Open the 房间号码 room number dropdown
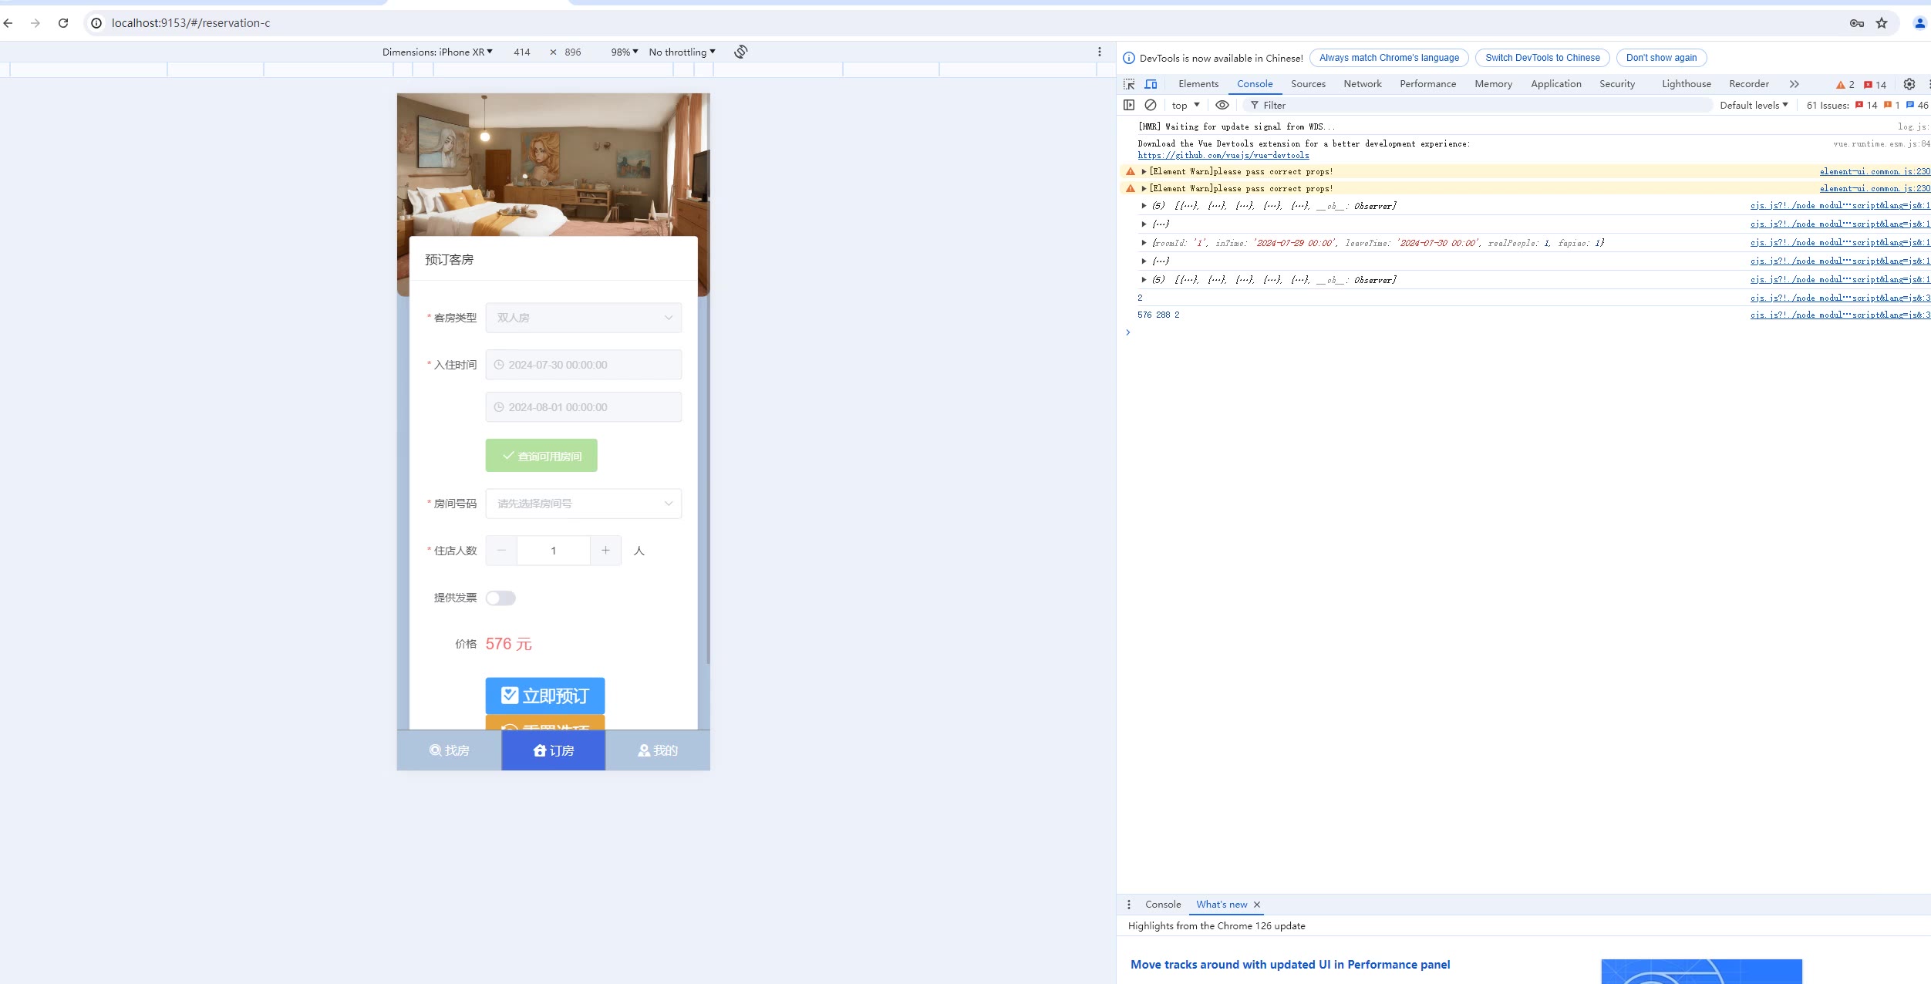The image size is (1931, 984). point(584,504)
